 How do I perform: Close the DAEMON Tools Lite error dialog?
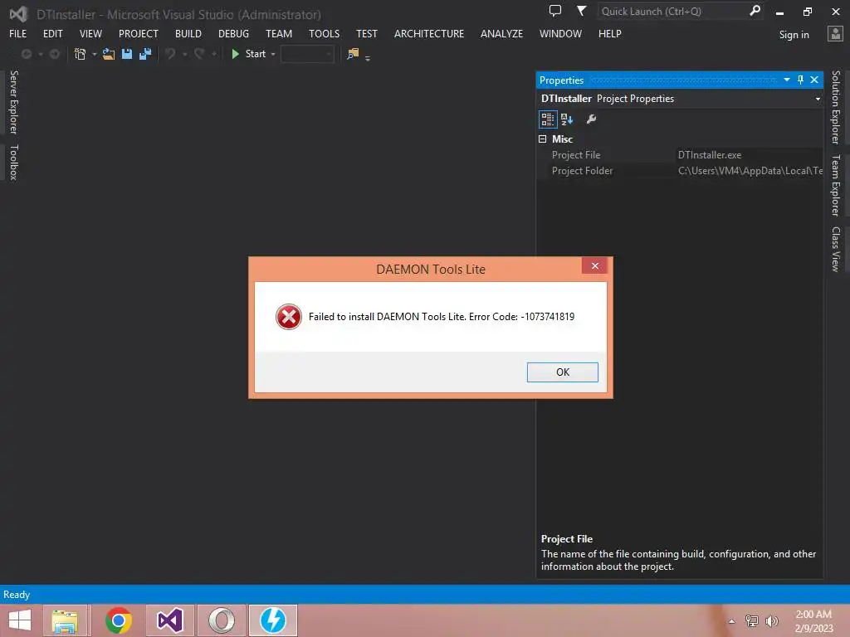(594, 265)
